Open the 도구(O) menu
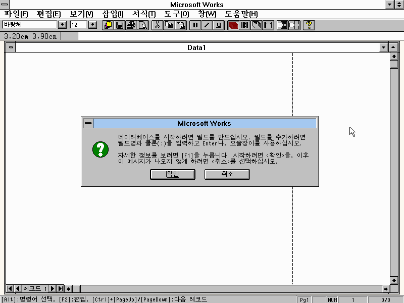Viewport: 404px width, 303px height. [177, 14]
